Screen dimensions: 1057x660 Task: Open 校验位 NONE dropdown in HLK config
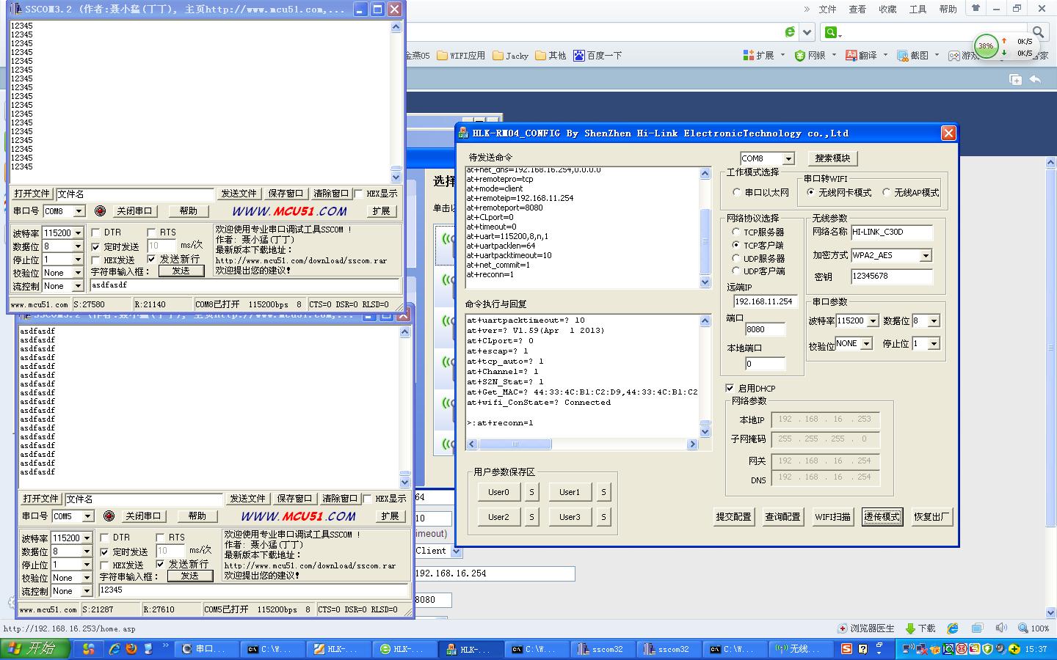coord(866,344)
